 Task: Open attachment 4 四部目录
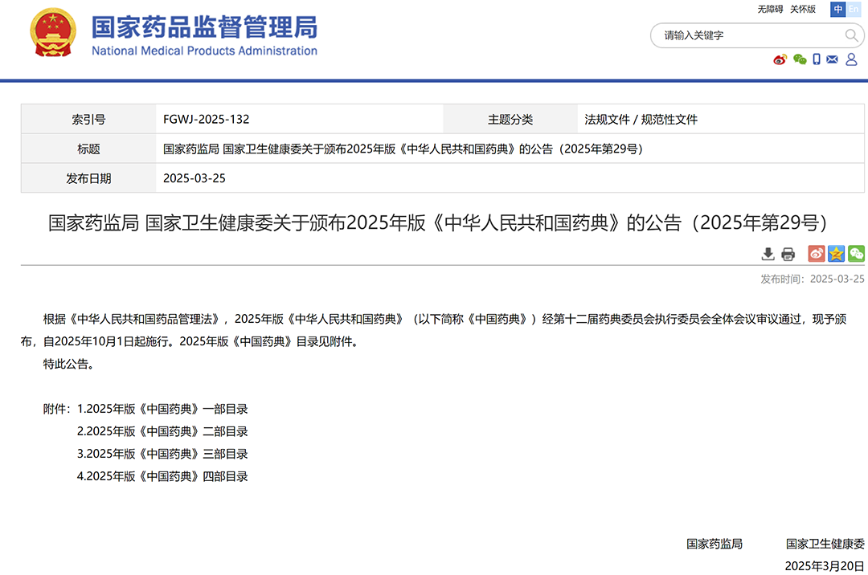162,476
